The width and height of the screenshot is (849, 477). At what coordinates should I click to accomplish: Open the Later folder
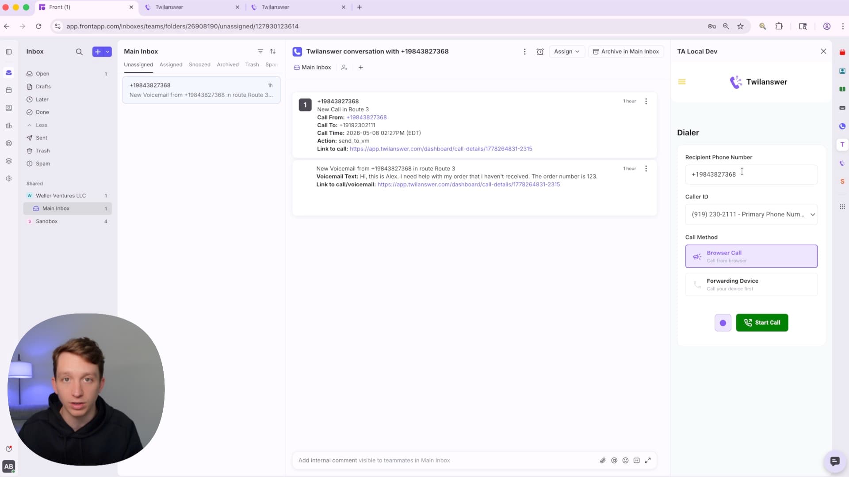coord(67,99)
